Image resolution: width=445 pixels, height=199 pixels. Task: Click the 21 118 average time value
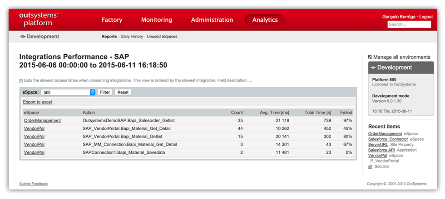(282, 120)
